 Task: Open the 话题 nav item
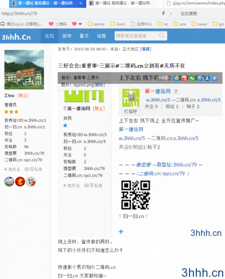click(101, 36)
